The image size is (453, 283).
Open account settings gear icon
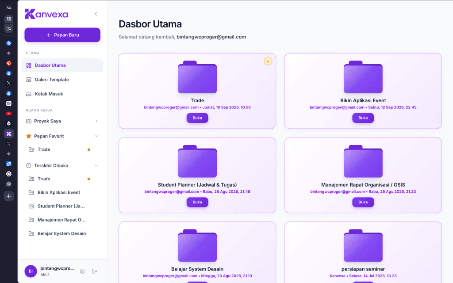82,272
